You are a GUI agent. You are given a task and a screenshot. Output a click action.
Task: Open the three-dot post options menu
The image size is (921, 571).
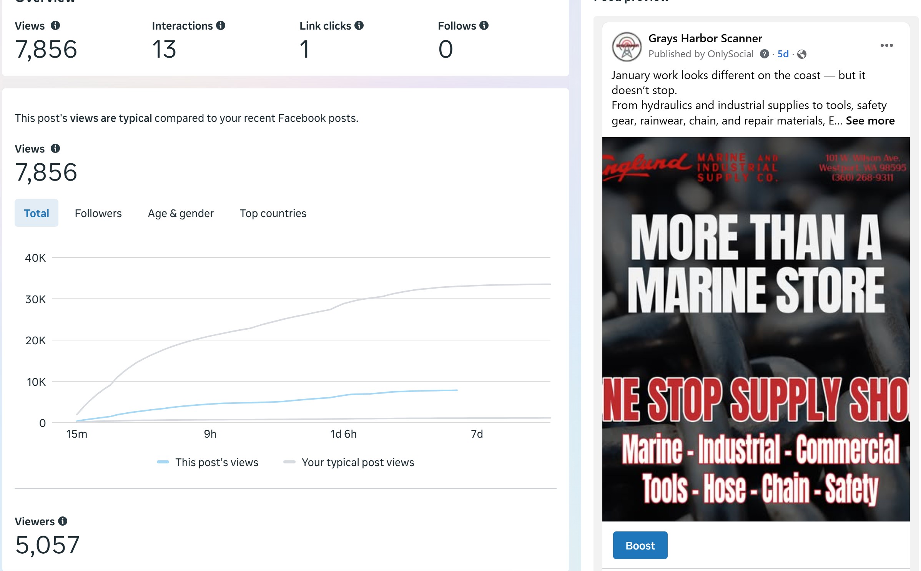tap(886, 45)
